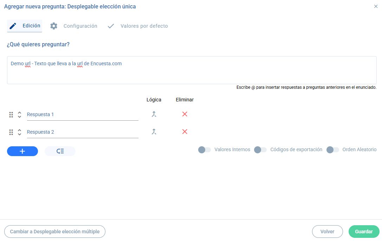Toggle Orden Aleatorio on
This screenshot has height=241, width=382.
tap(332, 149)
